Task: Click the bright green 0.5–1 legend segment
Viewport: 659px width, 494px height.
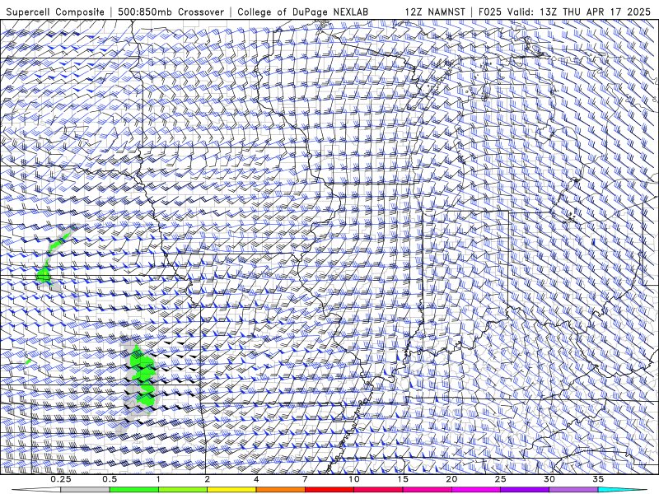Action: coord(133,490)
